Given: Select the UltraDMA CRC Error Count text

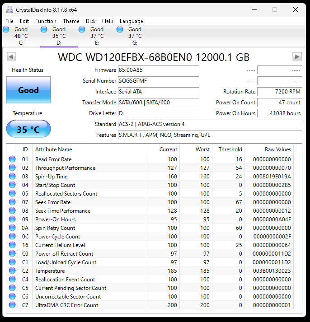Looking at the screenshot, I should [x=67, y=305].
